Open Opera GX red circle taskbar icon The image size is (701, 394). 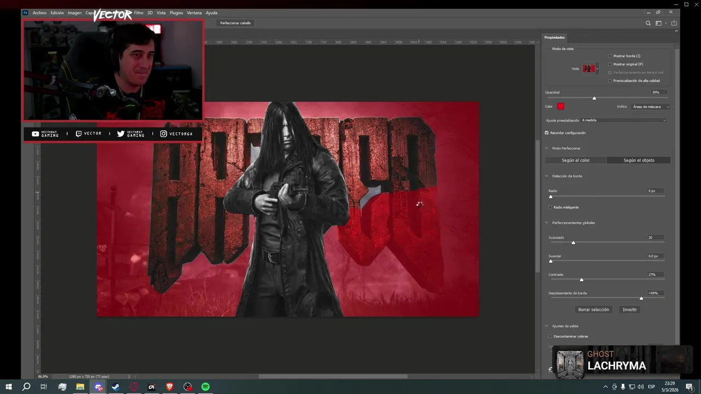[x=134, y=387]
